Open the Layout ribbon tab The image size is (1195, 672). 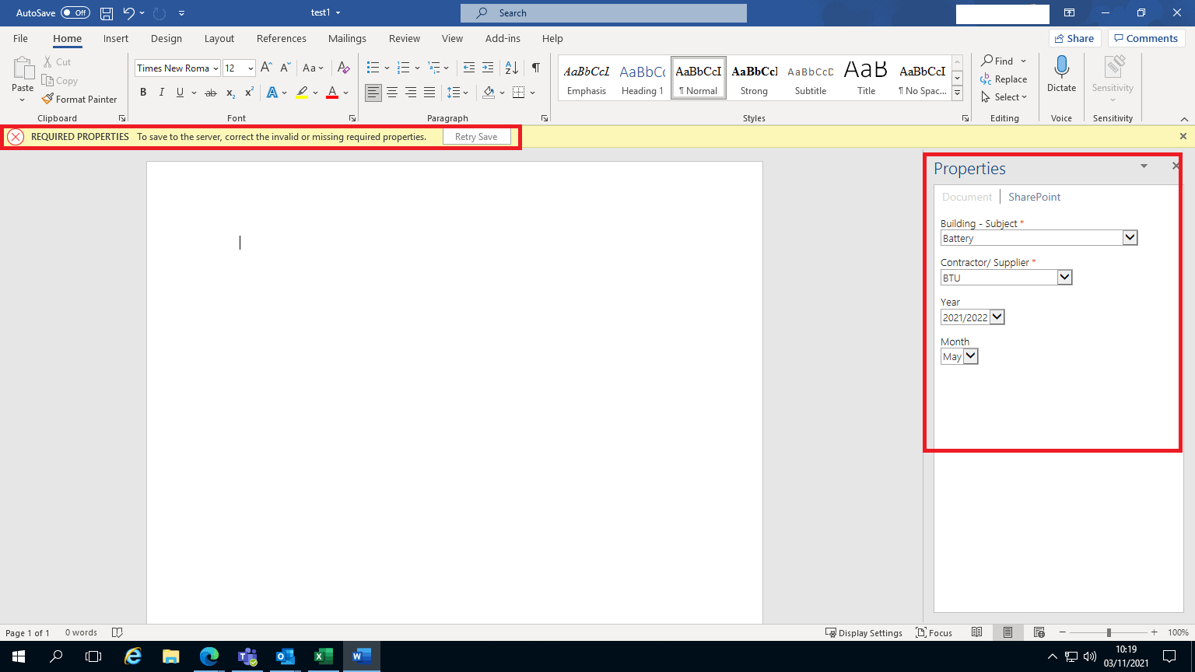coord(219,38)
